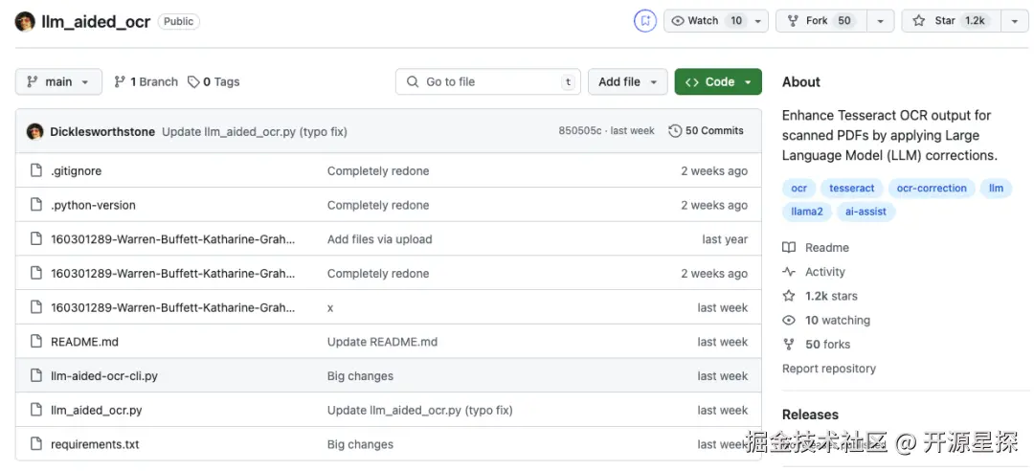Viewport: 1034px width, 471px height.
Task: Expand the Star lists dropdown arrow
Action: [x=1015, y=20]
